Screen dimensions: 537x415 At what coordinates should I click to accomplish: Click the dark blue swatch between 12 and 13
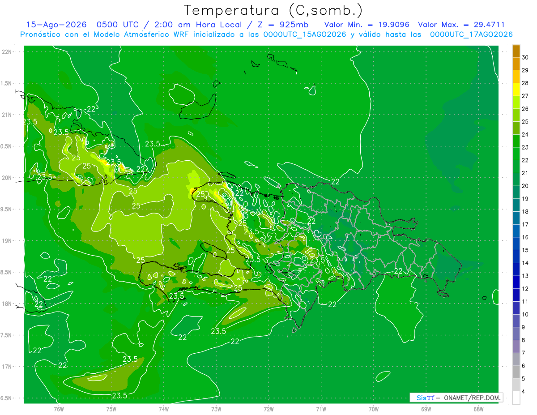(516, 282)
